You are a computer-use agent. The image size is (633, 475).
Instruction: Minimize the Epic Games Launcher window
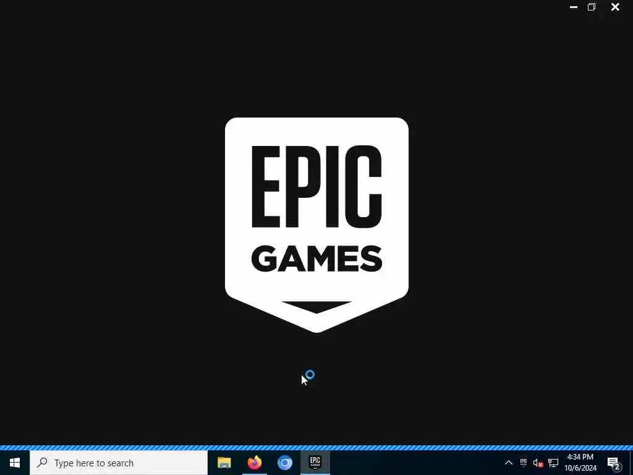point(573,7)
